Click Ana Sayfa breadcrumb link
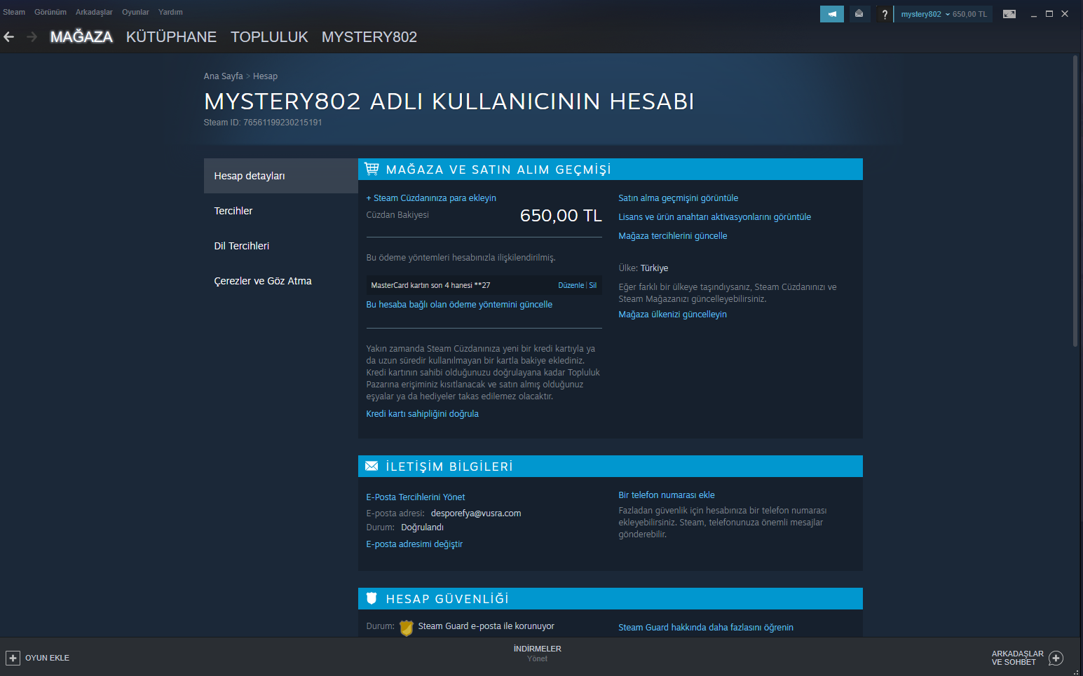Image resolution: width=1083 pixels, height=676 pixels. (224, 76)
